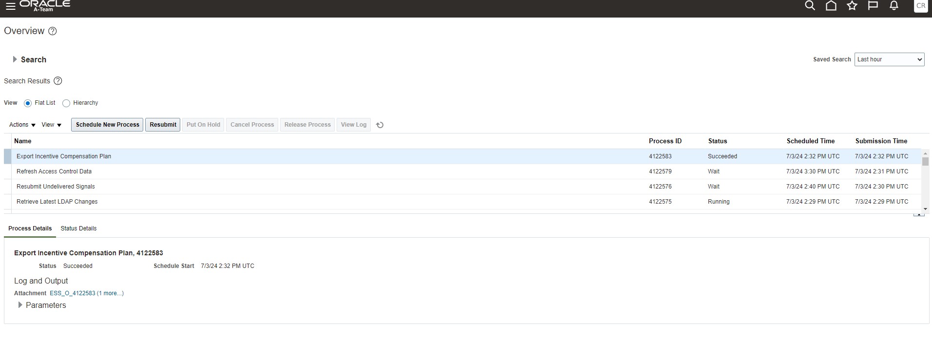Click scheduled time 7/3/24 2:40 PM UTC
Screen dimensions: 932x342
point(813,187)
